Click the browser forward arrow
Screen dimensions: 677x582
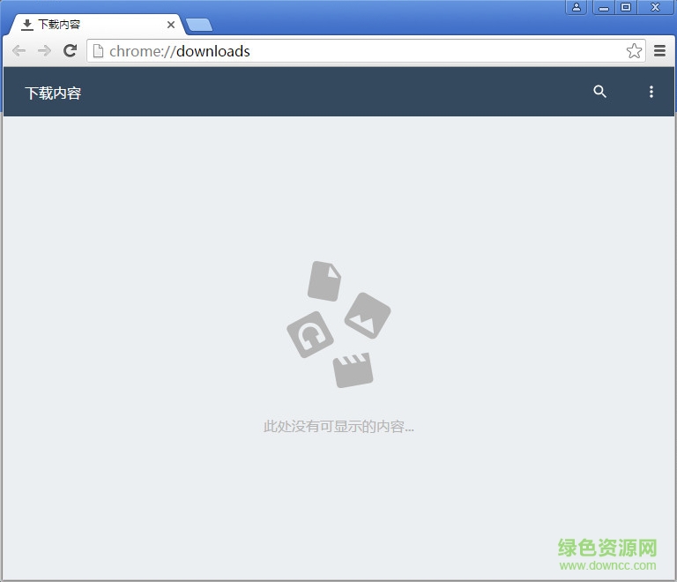44,51
